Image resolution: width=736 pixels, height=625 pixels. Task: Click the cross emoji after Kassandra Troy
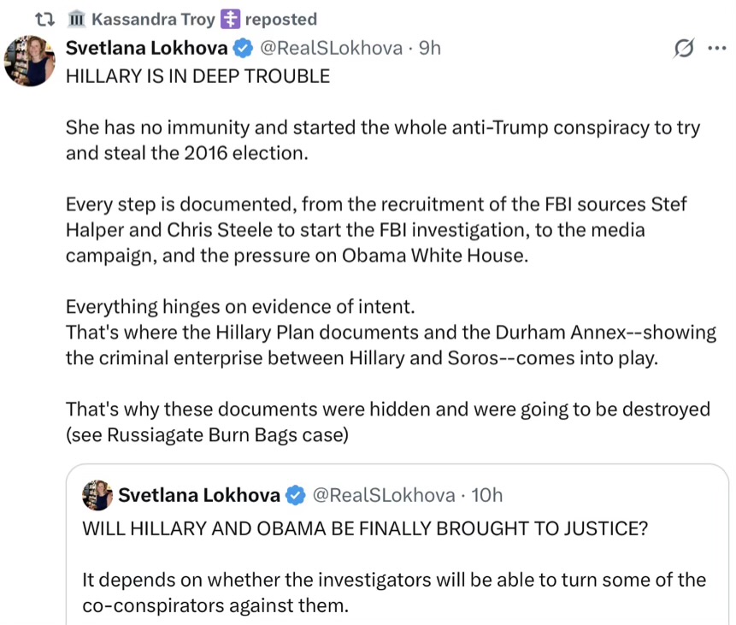[230, 19]
